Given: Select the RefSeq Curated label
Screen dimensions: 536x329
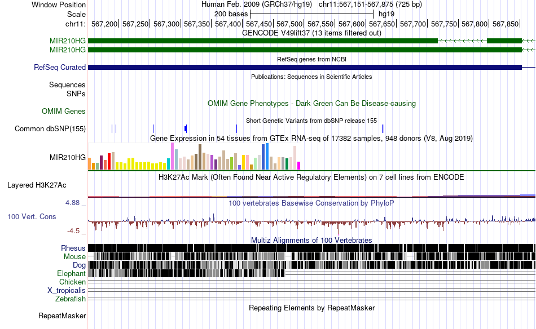Looking at the screenshot, I should pyautogui.click(x=59, y=67).
